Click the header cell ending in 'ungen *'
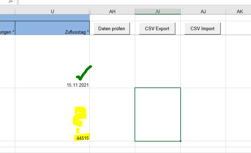Viewport: 251px width, 153px height. pos(7,28)
